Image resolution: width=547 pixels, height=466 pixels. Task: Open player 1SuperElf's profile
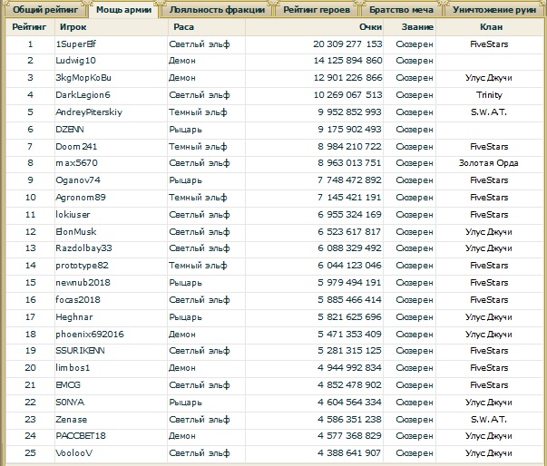[x=76, y=44]
